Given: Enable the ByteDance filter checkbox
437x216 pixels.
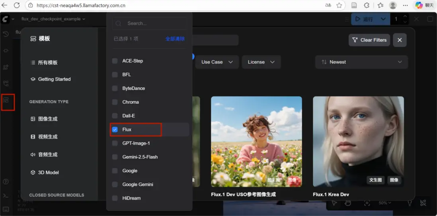Looking at the screenshot, I should [x=115, y=88].
